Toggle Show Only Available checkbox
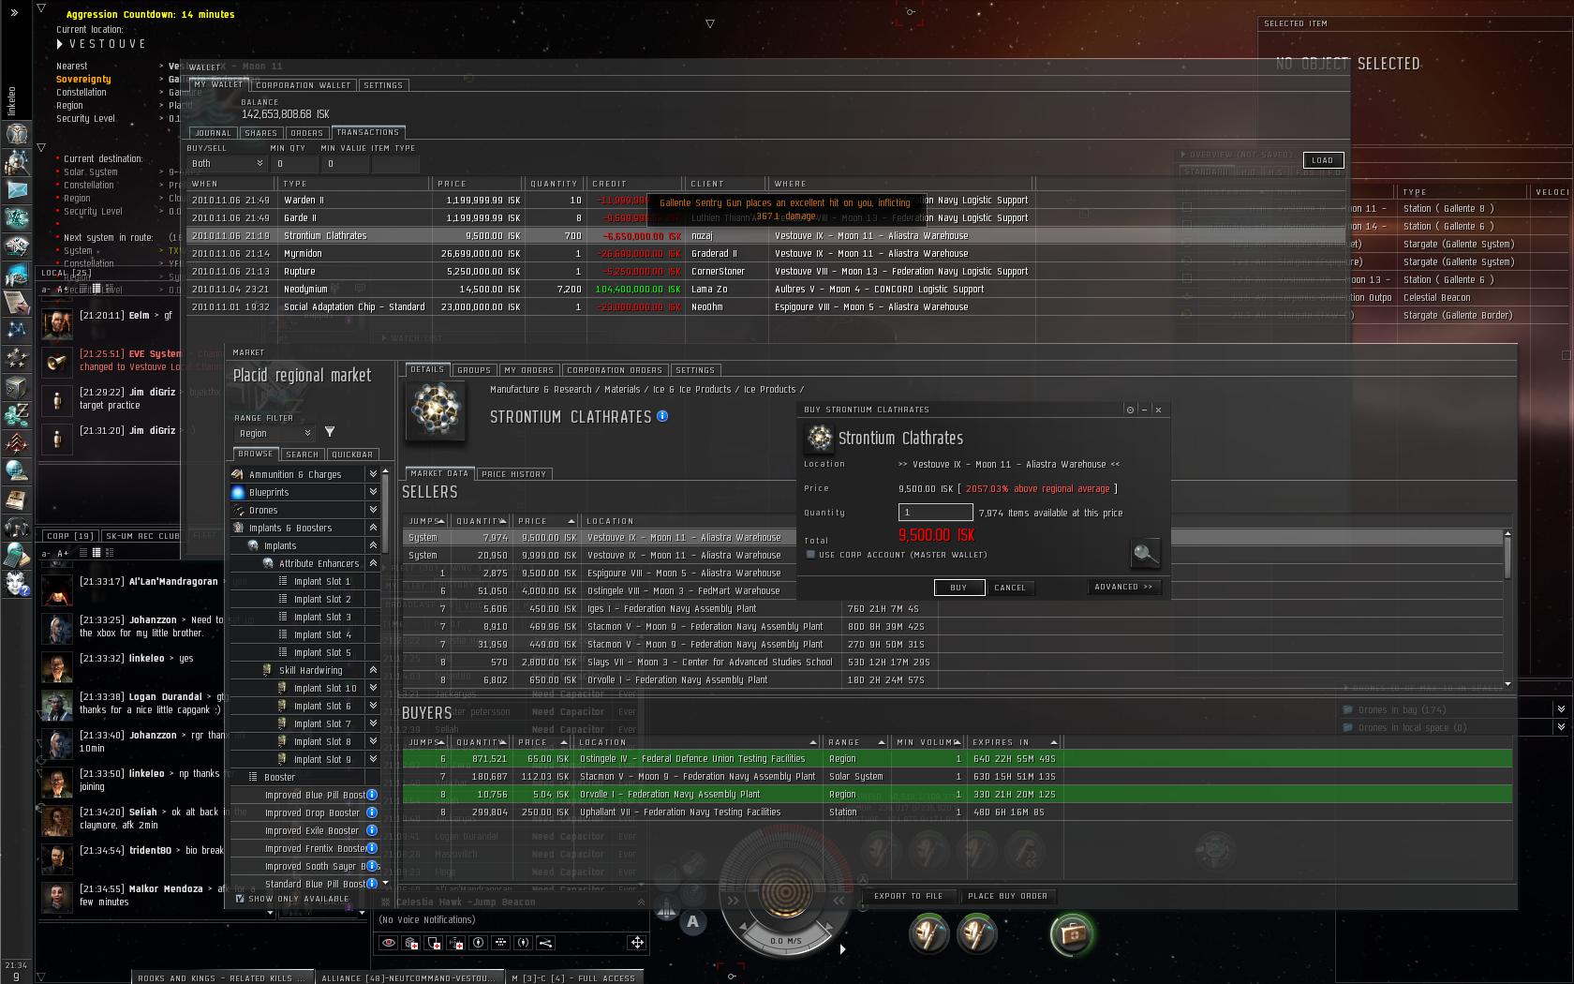Image resolution: width=1574 pixels, height=984 pixels. [x=240, y=899]
